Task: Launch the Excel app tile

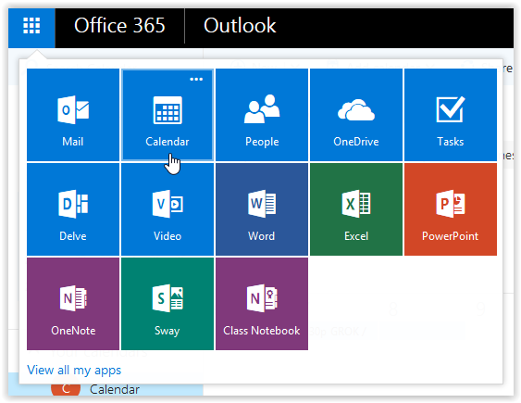Action: (356, 209)
